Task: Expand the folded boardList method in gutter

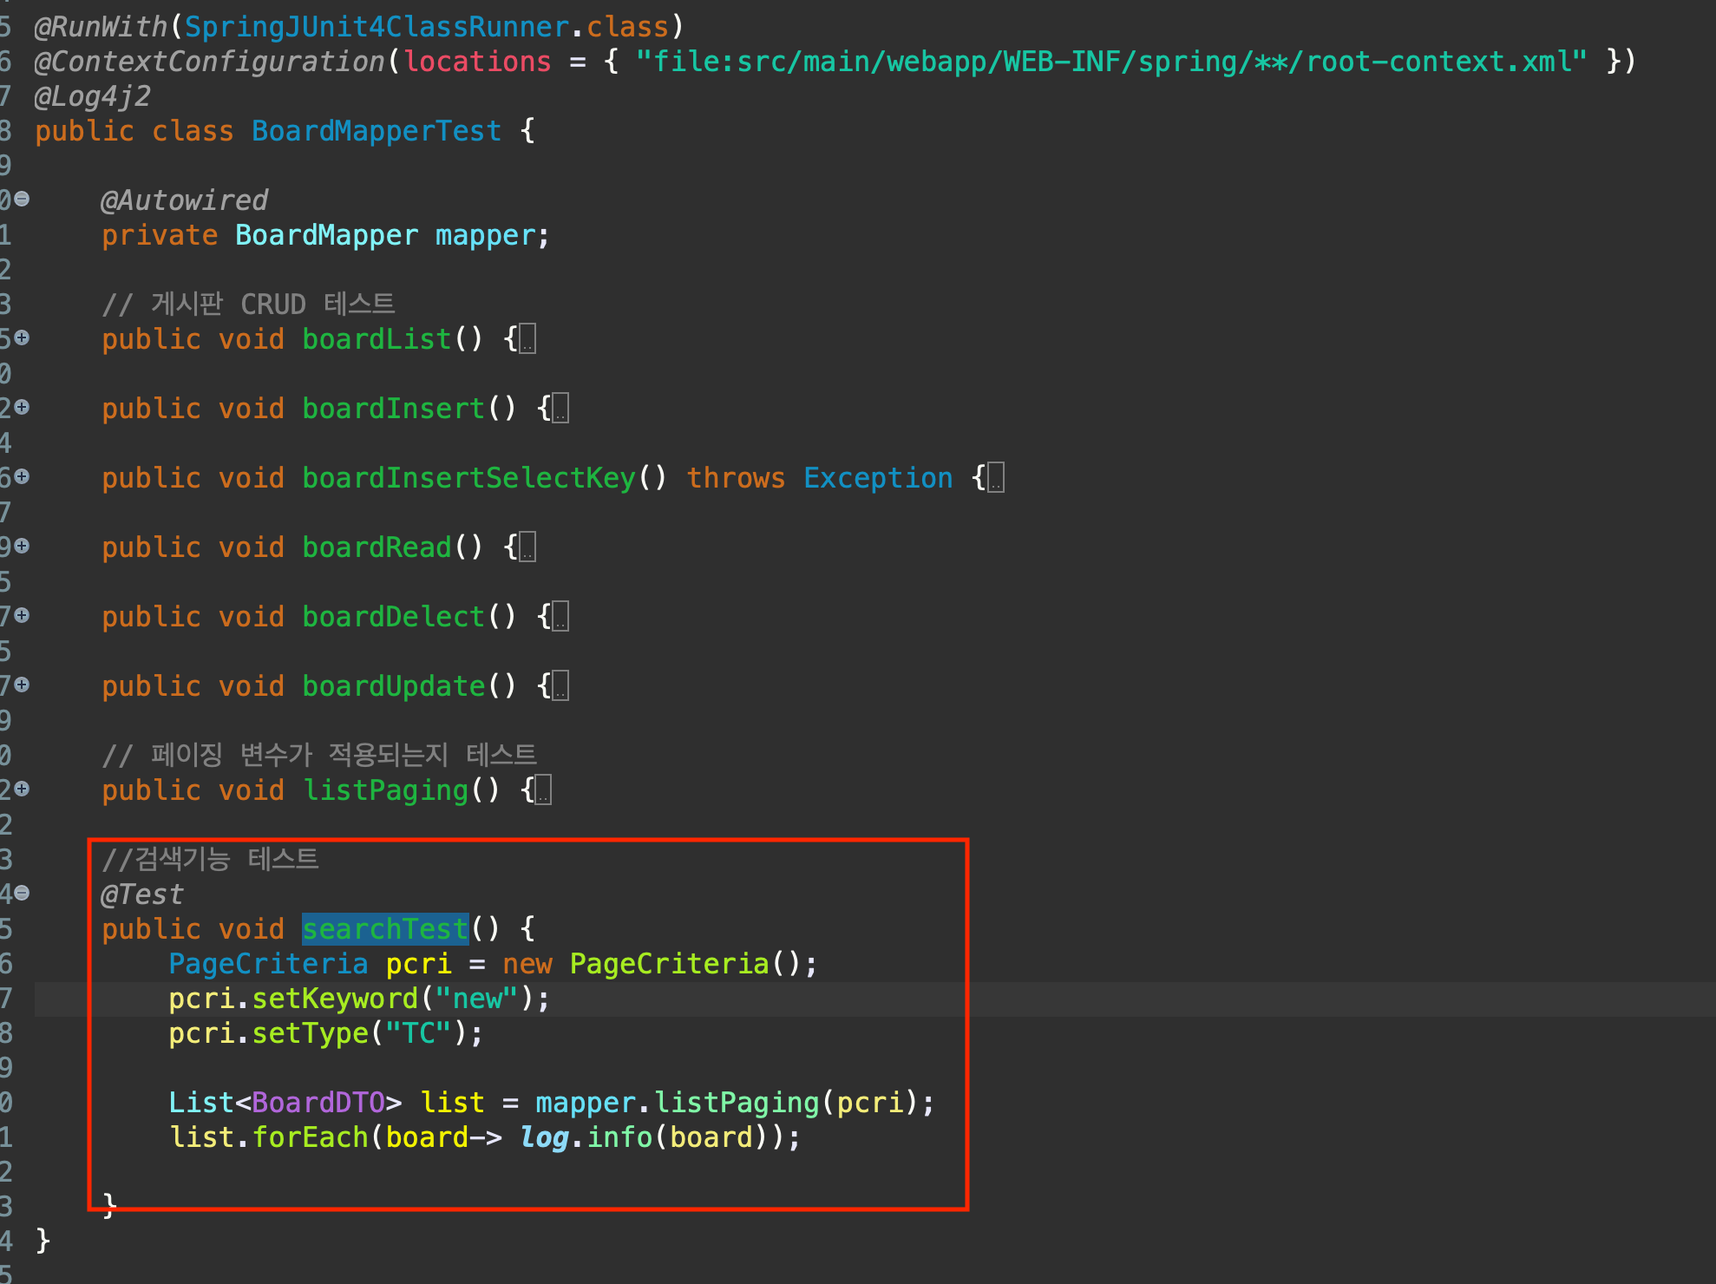Action: coord(22,337)
